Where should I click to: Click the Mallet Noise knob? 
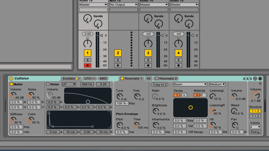(x=31, y=95)
